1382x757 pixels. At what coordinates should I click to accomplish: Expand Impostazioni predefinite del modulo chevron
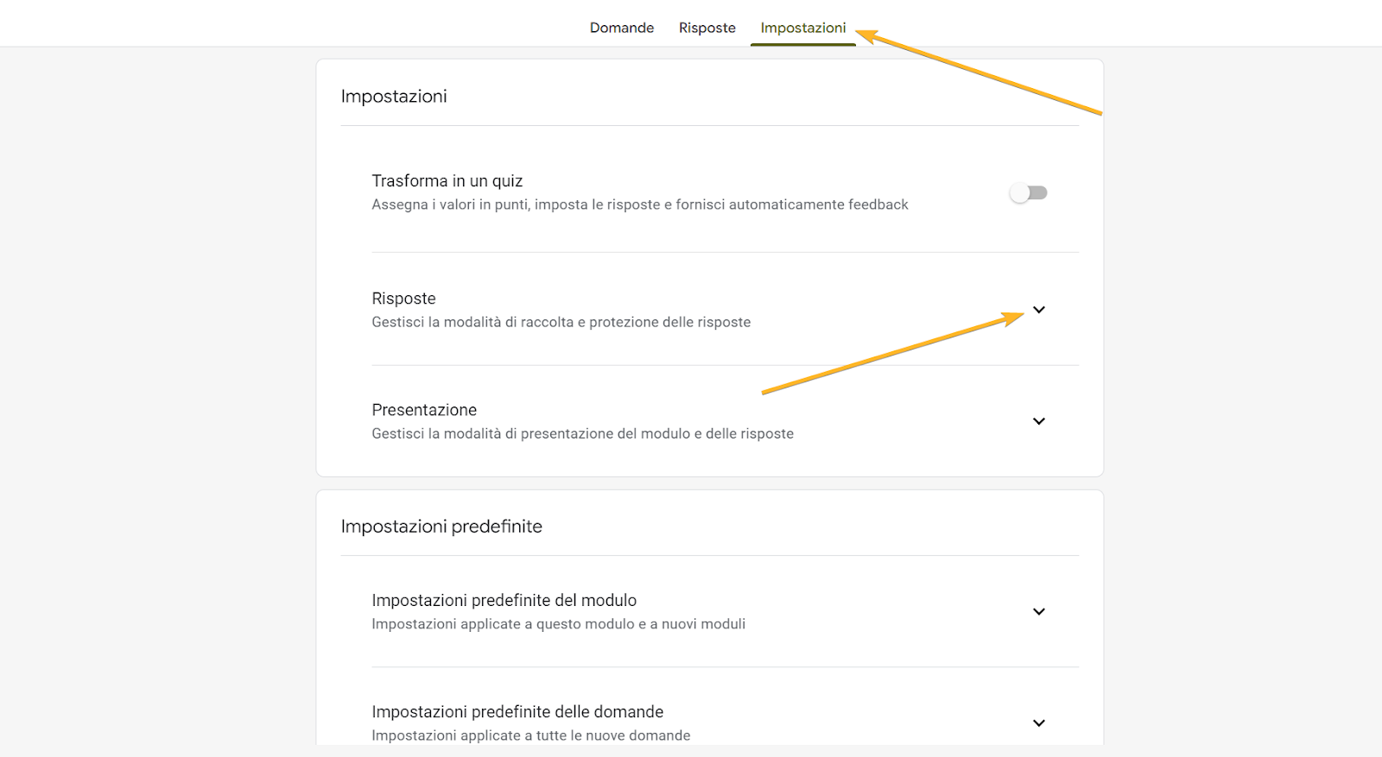(x=1038, y=611)
